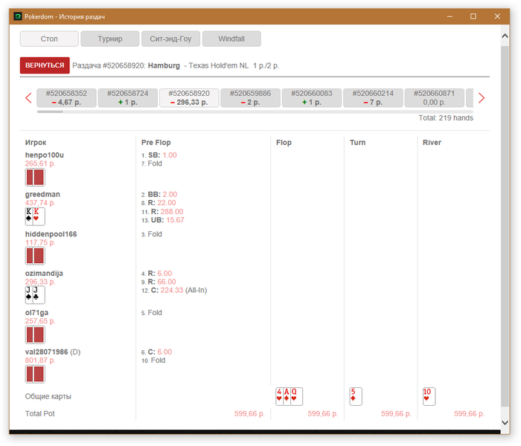Click player name val28071986
Image resolution: width=521 pixels, height=446 pixels.
[46, 352]
